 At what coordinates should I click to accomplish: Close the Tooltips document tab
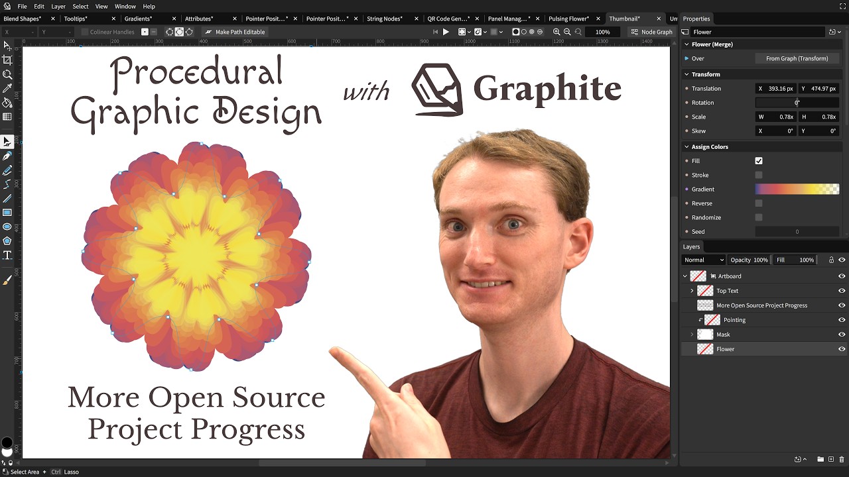(x=113, y=19)
